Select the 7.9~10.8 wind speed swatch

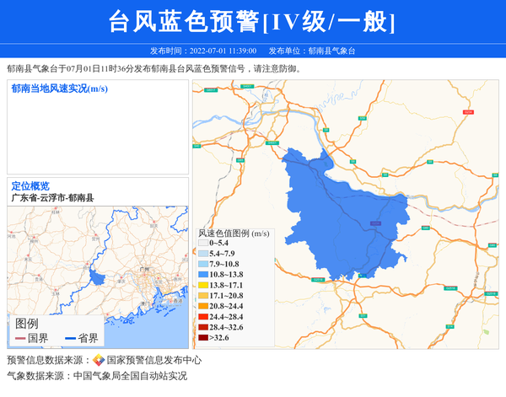(203, 264)
